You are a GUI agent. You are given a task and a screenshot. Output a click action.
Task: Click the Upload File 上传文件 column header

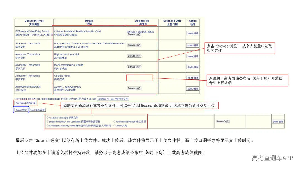tap(142, 23)
